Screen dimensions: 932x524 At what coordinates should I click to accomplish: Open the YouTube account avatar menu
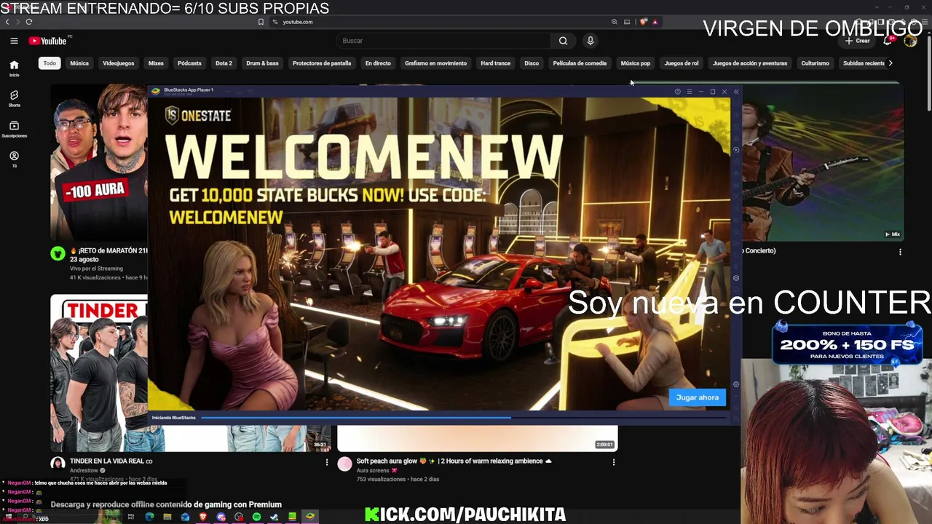[910, 41]
